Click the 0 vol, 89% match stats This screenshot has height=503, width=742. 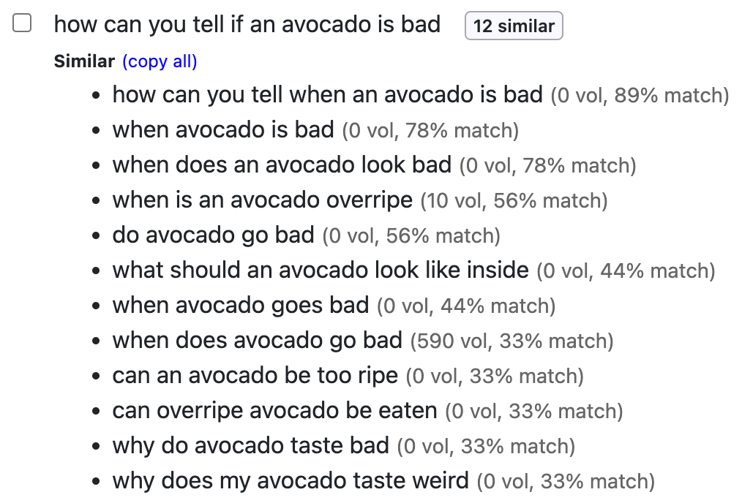640,96
